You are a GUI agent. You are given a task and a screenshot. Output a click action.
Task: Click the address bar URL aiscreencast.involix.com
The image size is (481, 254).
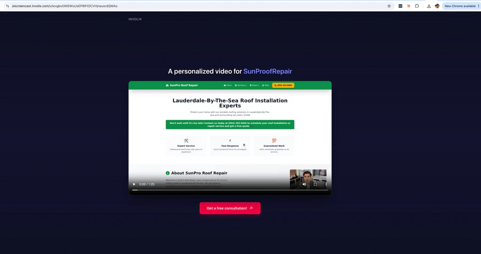(65, 6)
